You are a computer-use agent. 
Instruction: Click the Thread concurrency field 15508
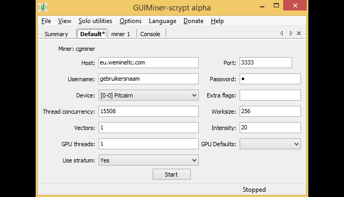[148, 111]
